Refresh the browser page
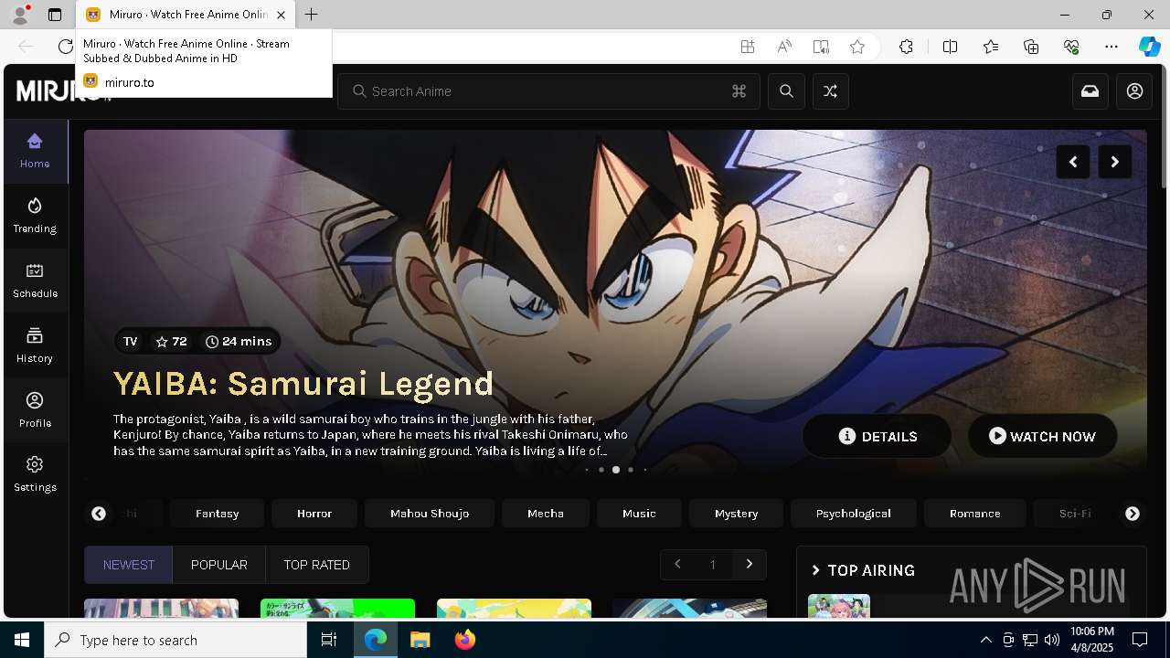 (x=65, y=47)
